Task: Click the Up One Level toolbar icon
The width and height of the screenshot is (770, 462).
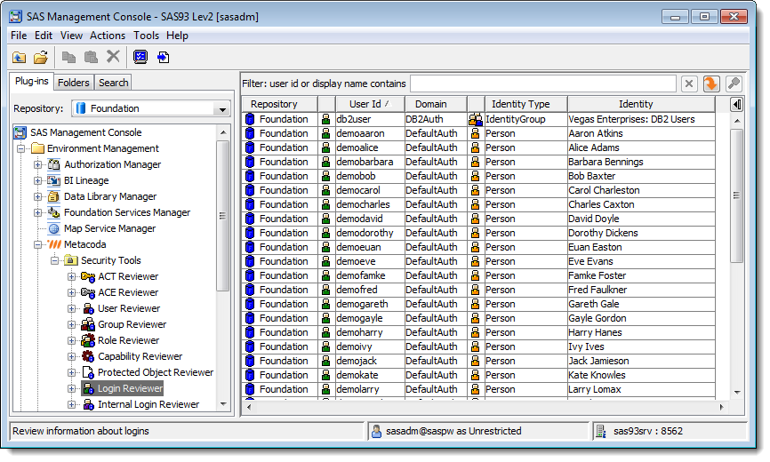Action: 20,58
